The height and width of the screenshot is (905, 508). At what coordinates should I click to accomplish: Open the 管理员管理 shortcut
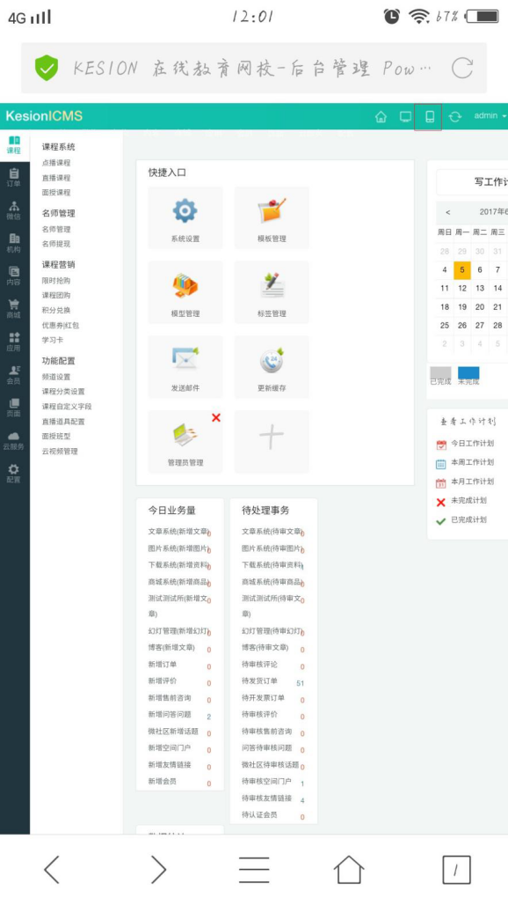pos(185,442)
